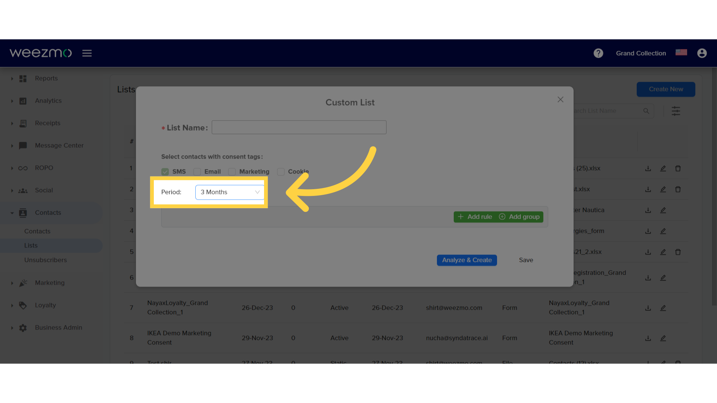Image resolution: width=717 pixels, height=403 pixels.
Task: Click the Marketing party icon
Action: tap(23, 283)
